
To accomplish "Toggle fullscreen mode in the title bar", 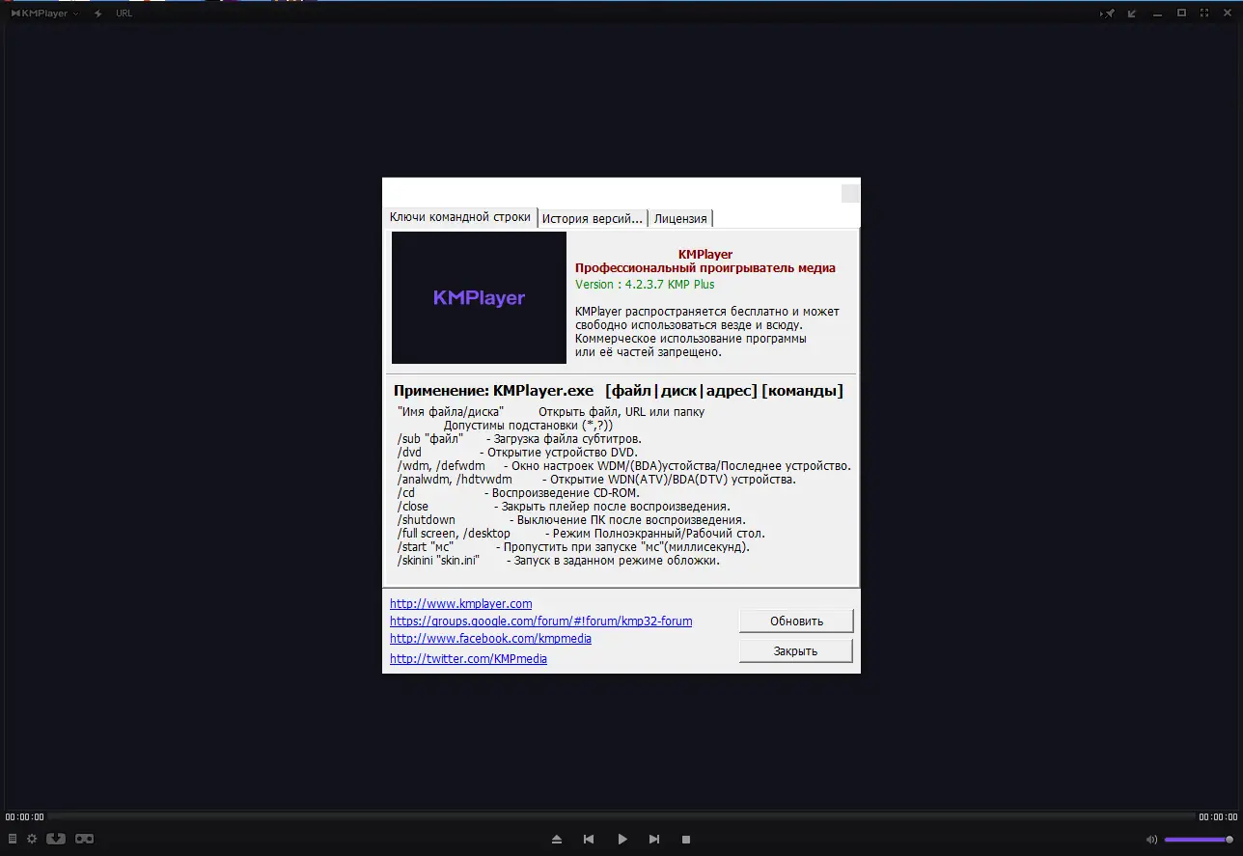I will tap(1204, 14).
